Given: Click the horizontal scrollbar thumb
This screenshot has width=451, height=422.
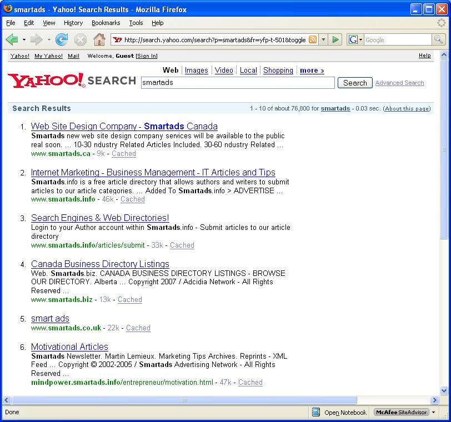Looking at the screenshot, I should point(184,400).
